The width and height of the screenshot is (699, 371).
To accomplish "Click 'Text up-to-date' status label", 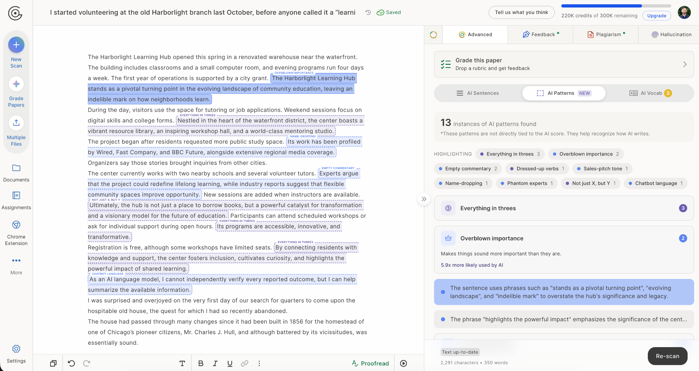I will point(460,352).
